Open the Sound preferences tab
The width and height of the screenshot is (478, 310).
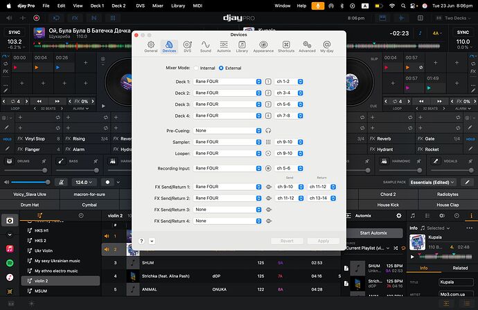(x=206, y=46)
